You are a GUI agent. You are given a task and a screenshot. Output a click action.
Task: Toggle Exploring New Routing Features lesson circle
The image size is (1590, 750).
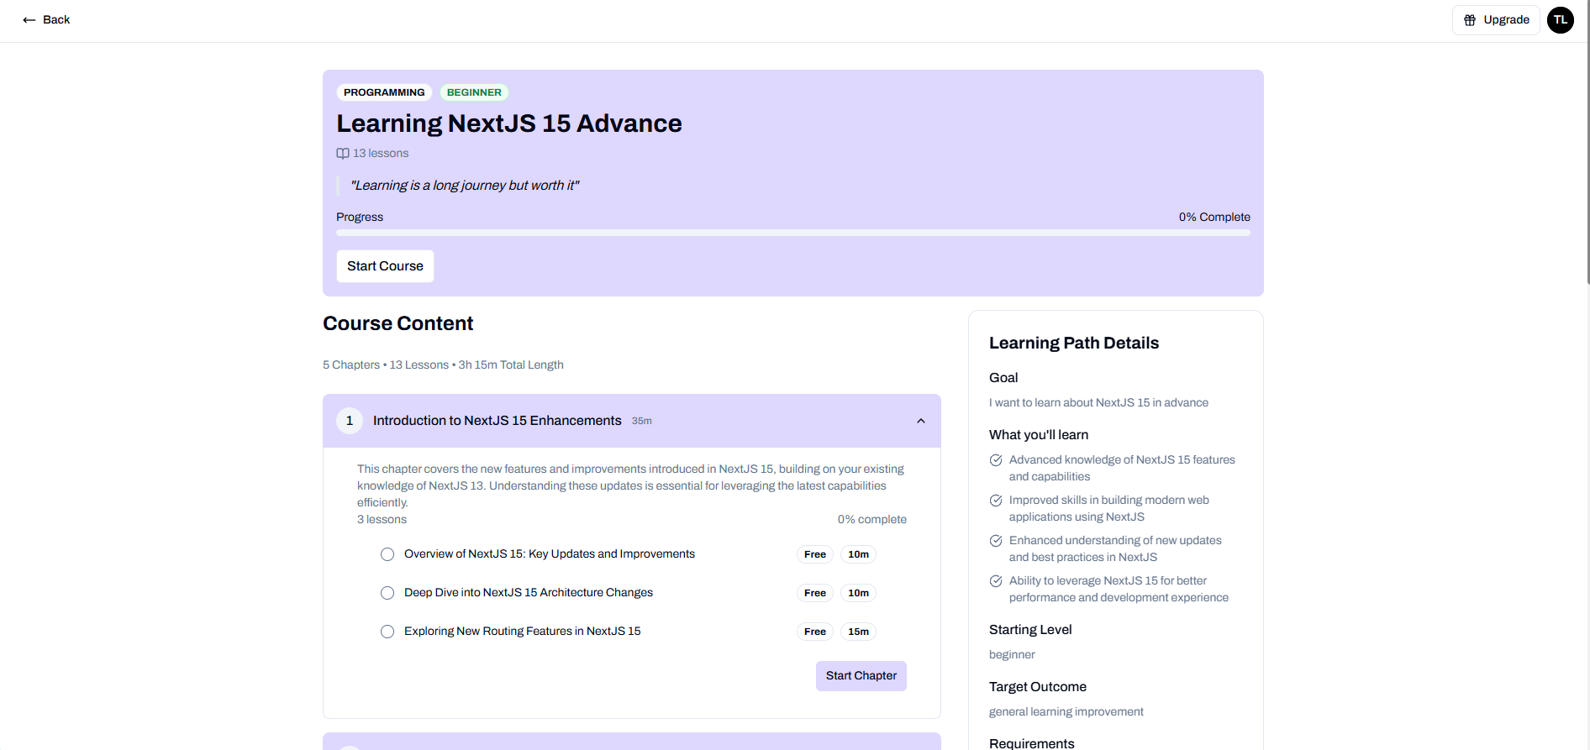point(387,632)
